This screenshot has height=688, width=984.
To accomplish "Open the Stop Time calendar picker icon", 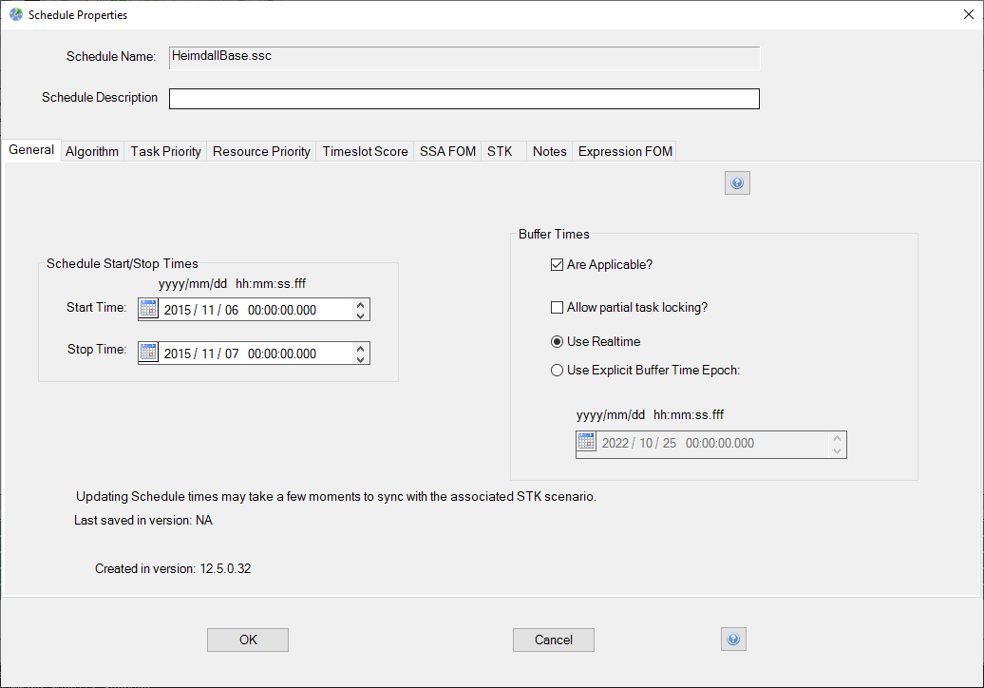I will click(148, 353).
